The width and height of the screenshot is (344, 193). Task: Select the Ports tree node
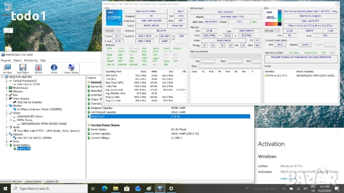pos(16,142)
